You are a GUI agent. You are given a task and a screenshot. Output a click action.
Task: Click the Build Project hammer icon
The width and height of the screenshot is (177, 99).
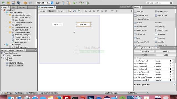coord(63,3)
